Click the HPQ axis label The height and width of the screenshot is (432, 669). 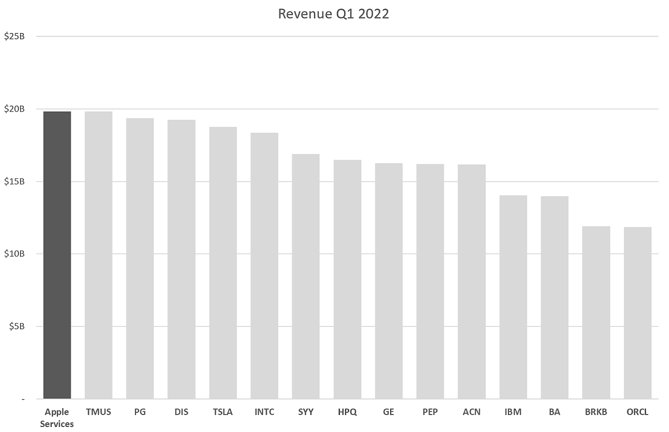tap(347, 412)
